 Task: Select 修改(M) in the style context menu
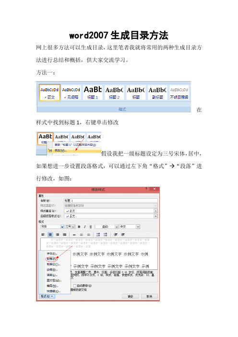74,150
